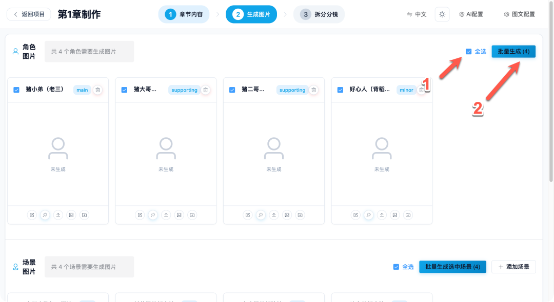
Task: Toggle the theme brightness switch
Action: (x=442, y=14)
